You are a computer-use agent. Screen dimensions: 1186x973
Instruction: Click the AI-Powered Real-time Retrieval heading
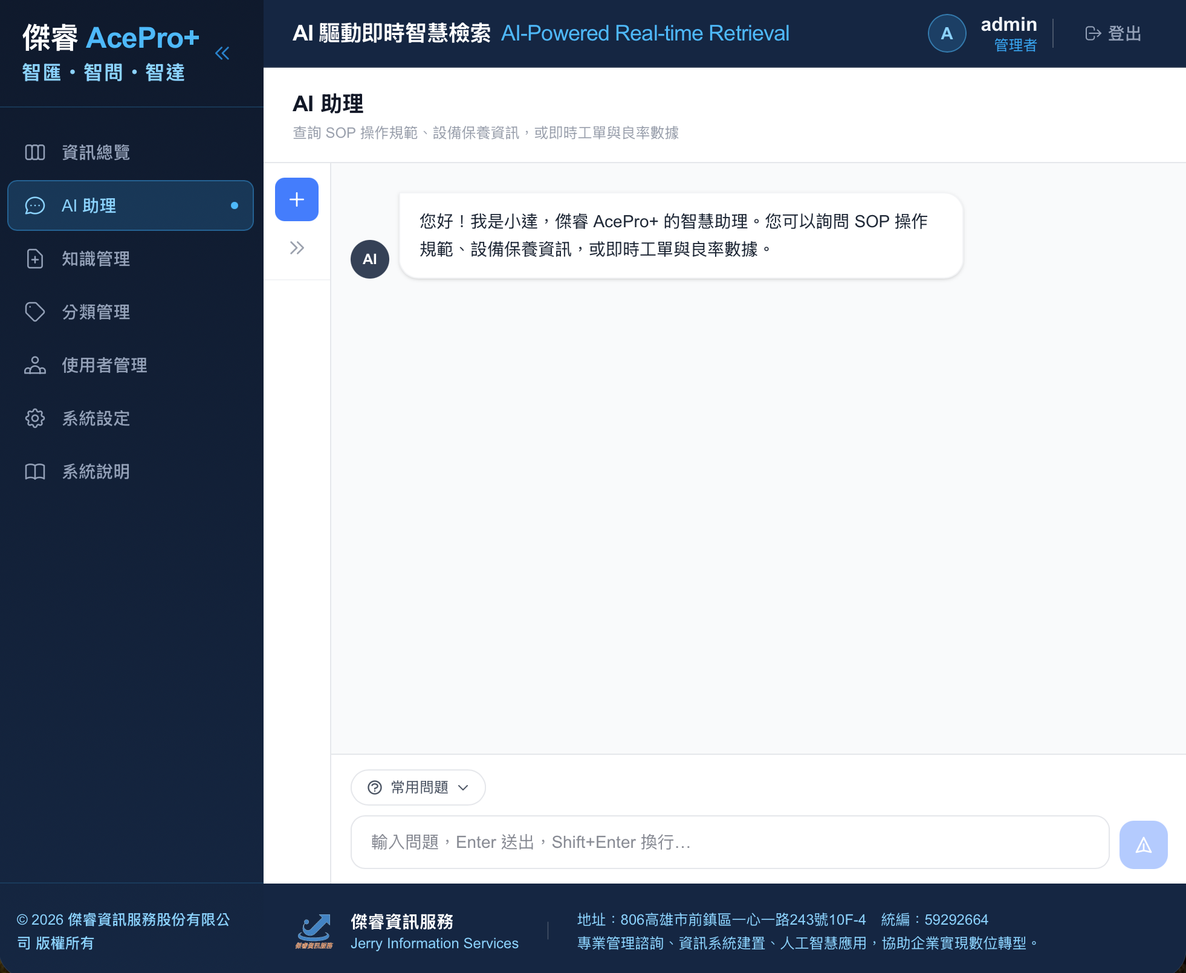(x=645, y=33)
